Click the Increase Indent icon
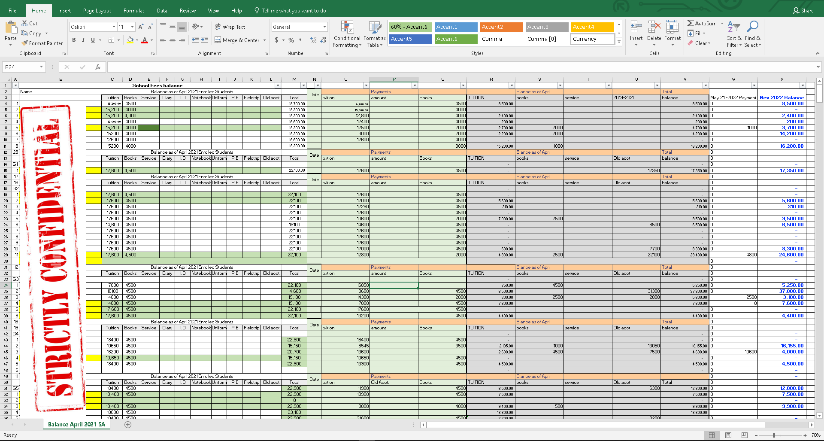 (205, 40)
